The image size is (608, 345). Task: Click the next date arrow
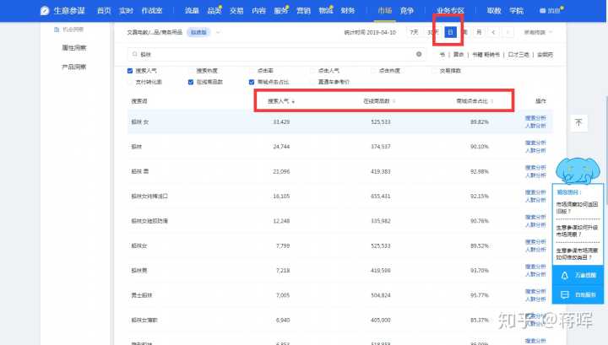click(508, 32)
